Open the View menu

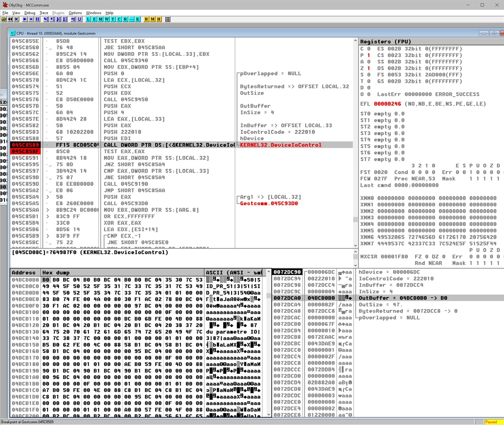click(16, 13)
